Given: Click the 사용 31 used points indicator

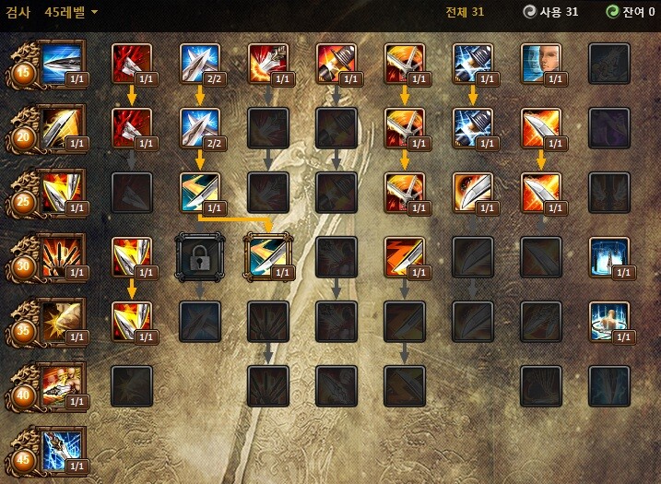Looking at the screenshot, I should click(550, 12).
